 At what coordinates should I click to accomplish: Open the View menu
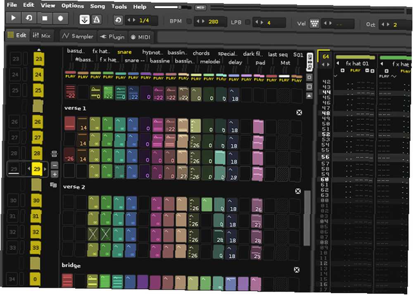pyautogui.click(x=47, y=5)
